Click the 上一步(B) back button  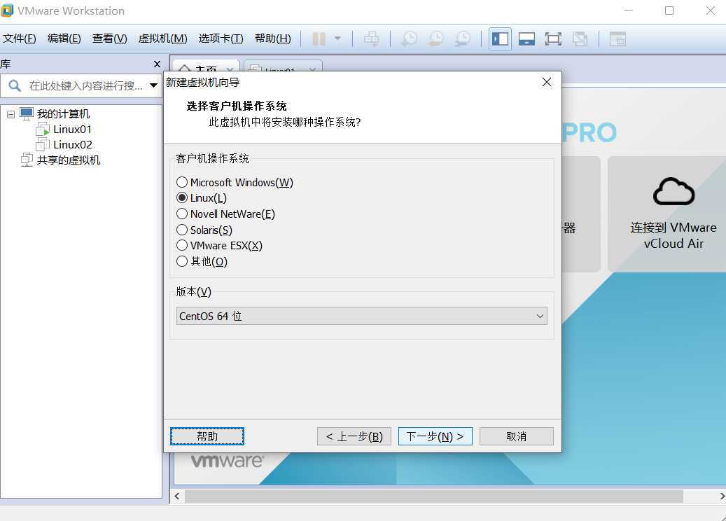[354, 436]
